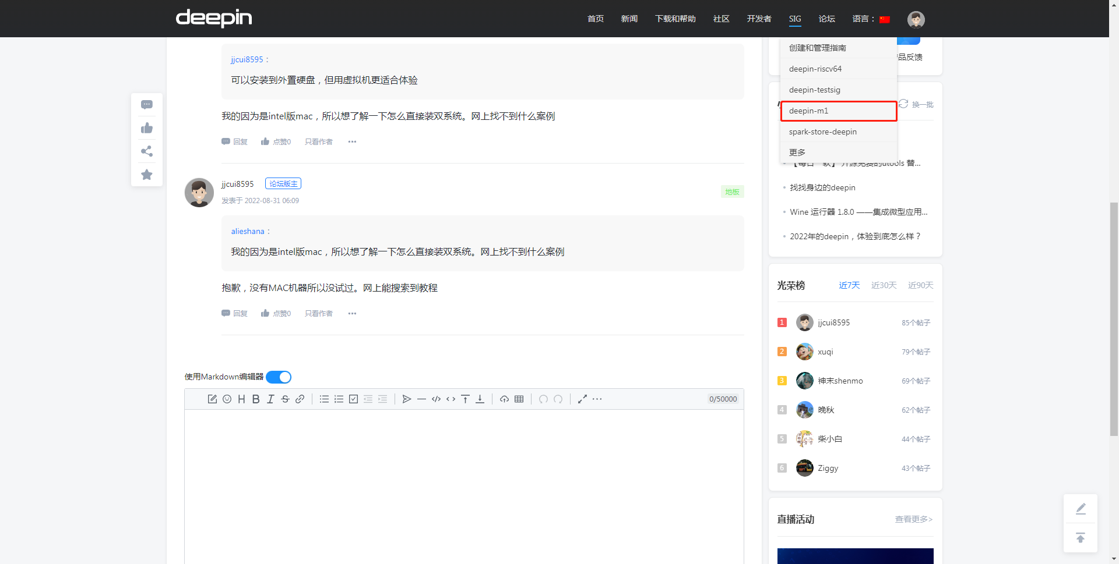This screenshot has height=564, width=1119.
Task: Insert a blockquote using the quote icon
Action: pos(407,399)
